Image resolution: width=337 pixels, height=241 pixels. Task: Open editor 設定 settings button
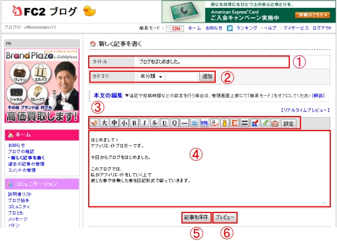tap(288, 123)
